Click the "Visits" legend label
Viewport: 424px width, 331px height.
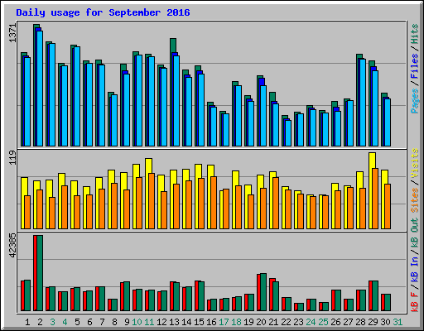(x=414, y=163)
